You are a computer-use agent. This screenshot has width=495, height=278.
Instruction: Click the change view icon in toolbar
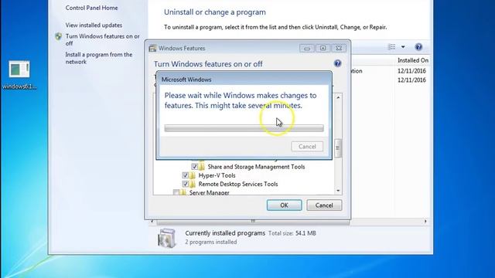coord(392,47)
